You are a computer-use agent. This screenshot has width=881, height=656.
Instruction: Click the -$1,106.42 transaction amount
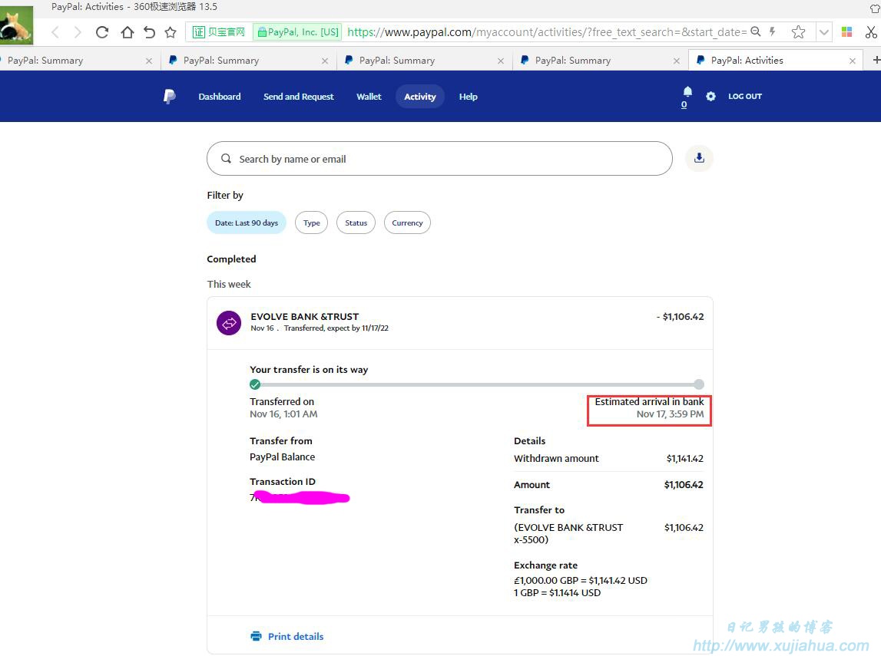pyautogui.click(x=680, y=317)
